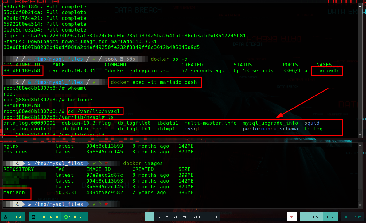The image size is (366, 223).
Task: Click 'Up 53 seconds' status text
Action: pos(254,70)
